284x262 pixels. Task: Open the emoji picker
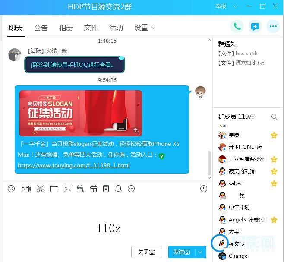11,189
